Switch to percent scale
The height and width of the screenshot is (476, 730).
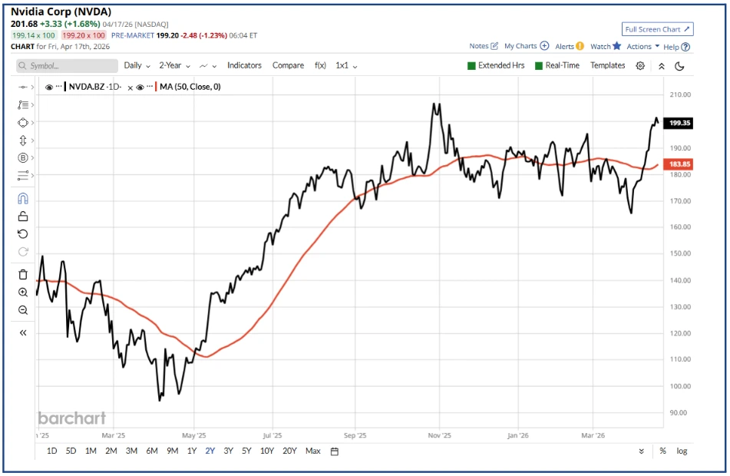[x=662, y=451]
